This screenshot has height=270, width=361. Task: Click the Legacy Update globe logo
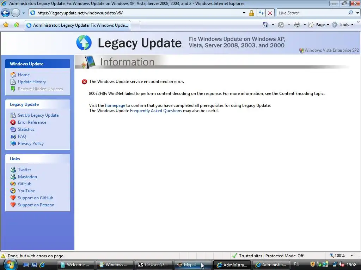(x=84, y=43)
